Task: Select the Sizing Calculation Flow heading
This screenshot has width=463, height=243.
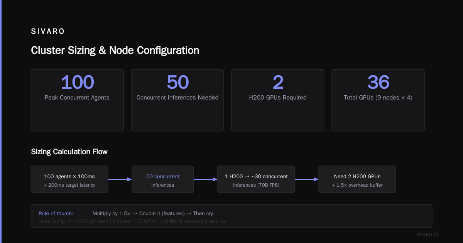Action: [x=69, y=152]
